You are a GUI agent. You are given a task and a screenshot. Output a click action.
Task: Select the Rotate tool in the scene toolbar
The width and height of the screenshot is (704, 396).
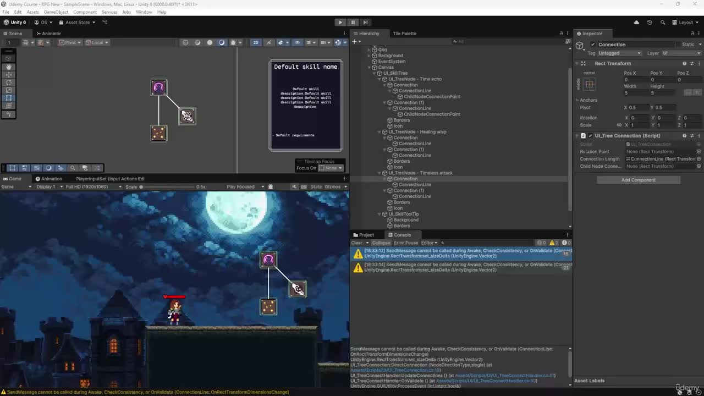click(x=9, y=82)
